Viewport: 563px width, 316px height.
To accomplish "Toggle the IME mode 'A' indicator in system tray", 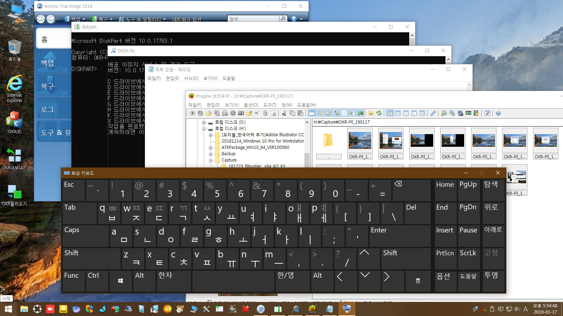I will tap(525, 309).
